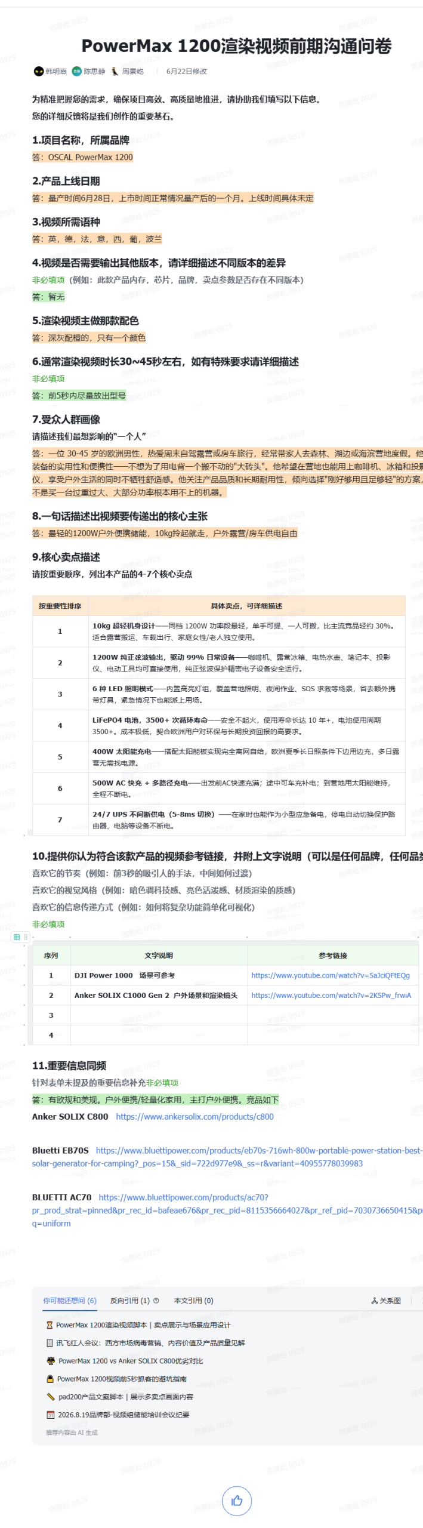This screenshot has height=1528, width=423.
Task: Open pad200产品文案脚本 related document
Action: click(125, 1396)
